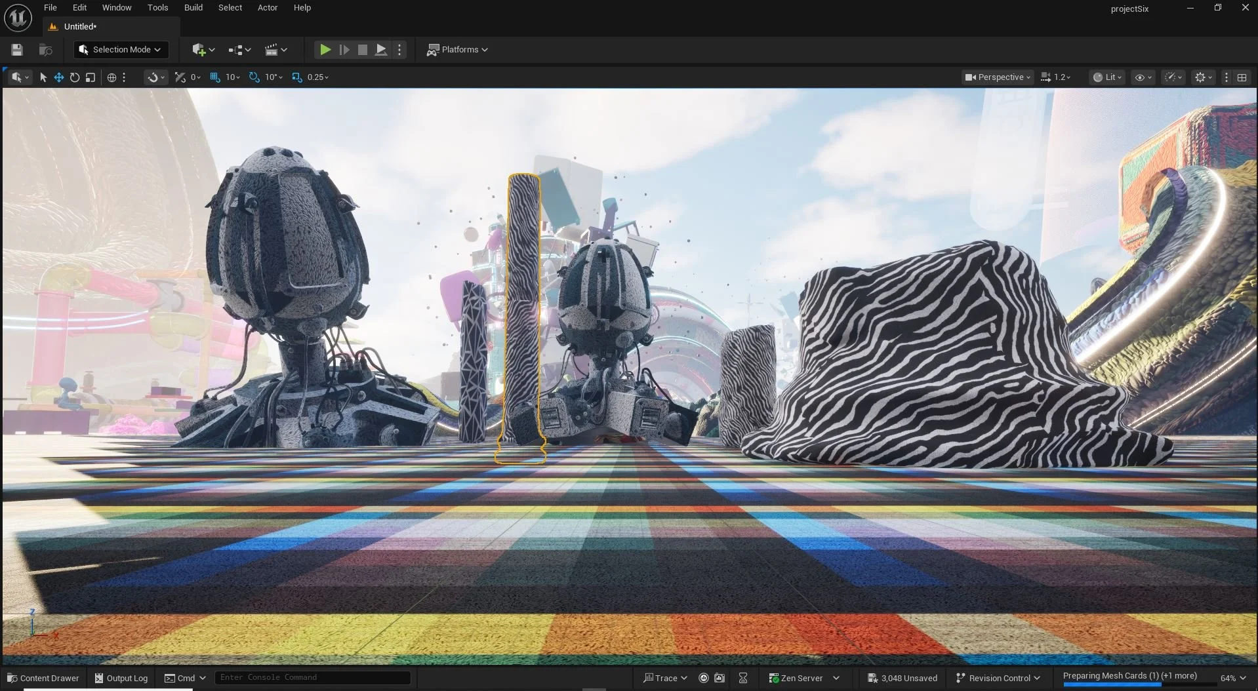Screen dimensions: 1258x691
Task: Open the viewport toolbar three-dot overflow menu
Action: 1226,77
